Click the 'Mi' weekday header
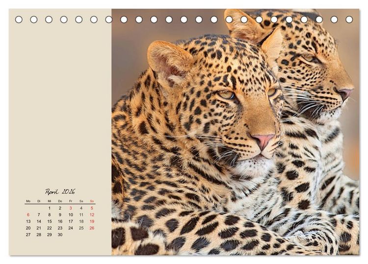This screenshot has width=368, height=264. 50,201
